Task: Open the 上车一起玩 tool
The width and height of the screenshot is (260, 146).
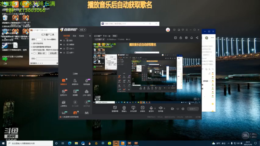Action: [86, 93]
